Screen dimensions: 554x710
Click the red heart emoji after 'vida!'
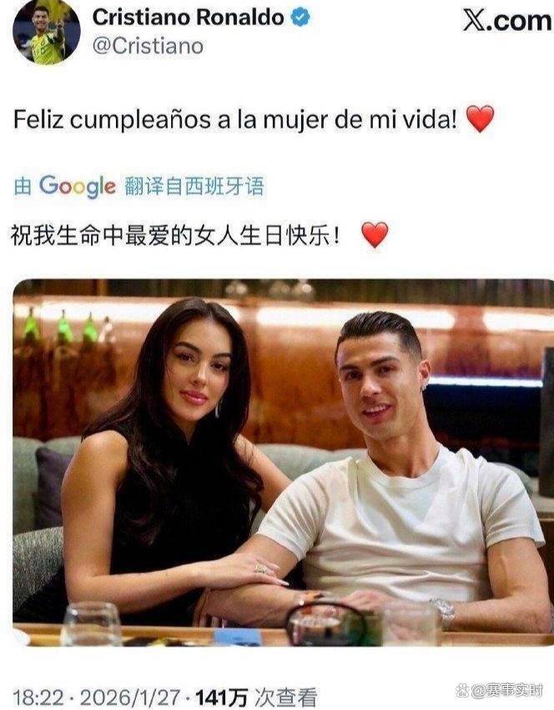[x=480, y=118]
